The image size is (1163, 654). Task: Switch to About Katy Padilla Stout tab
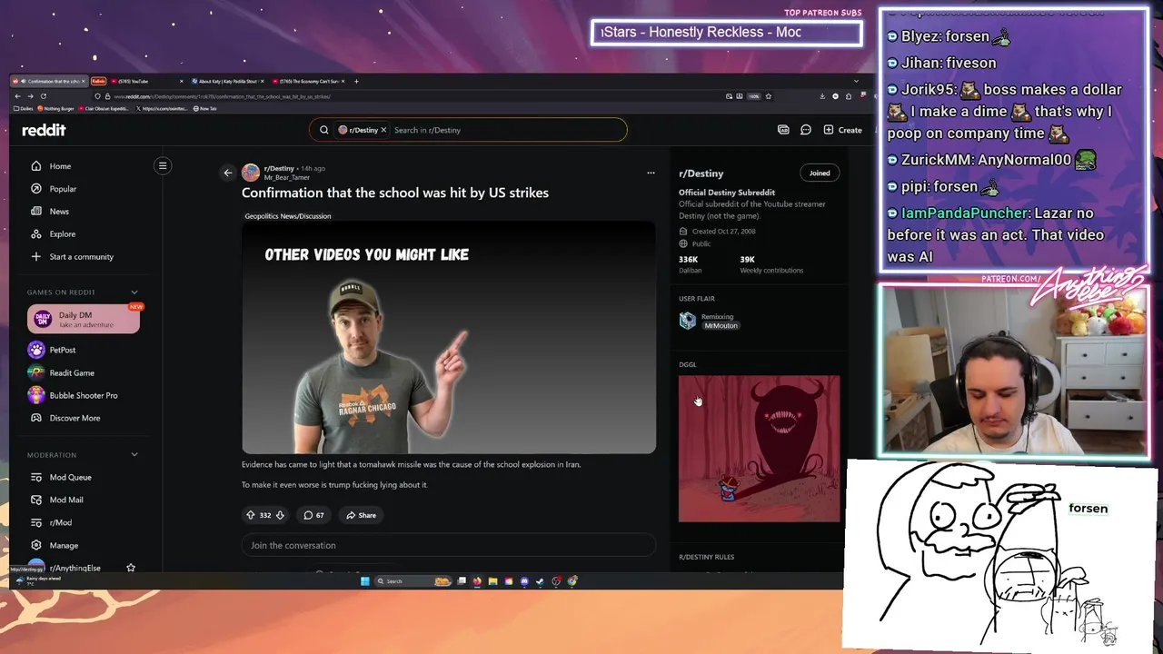point(227,81)
